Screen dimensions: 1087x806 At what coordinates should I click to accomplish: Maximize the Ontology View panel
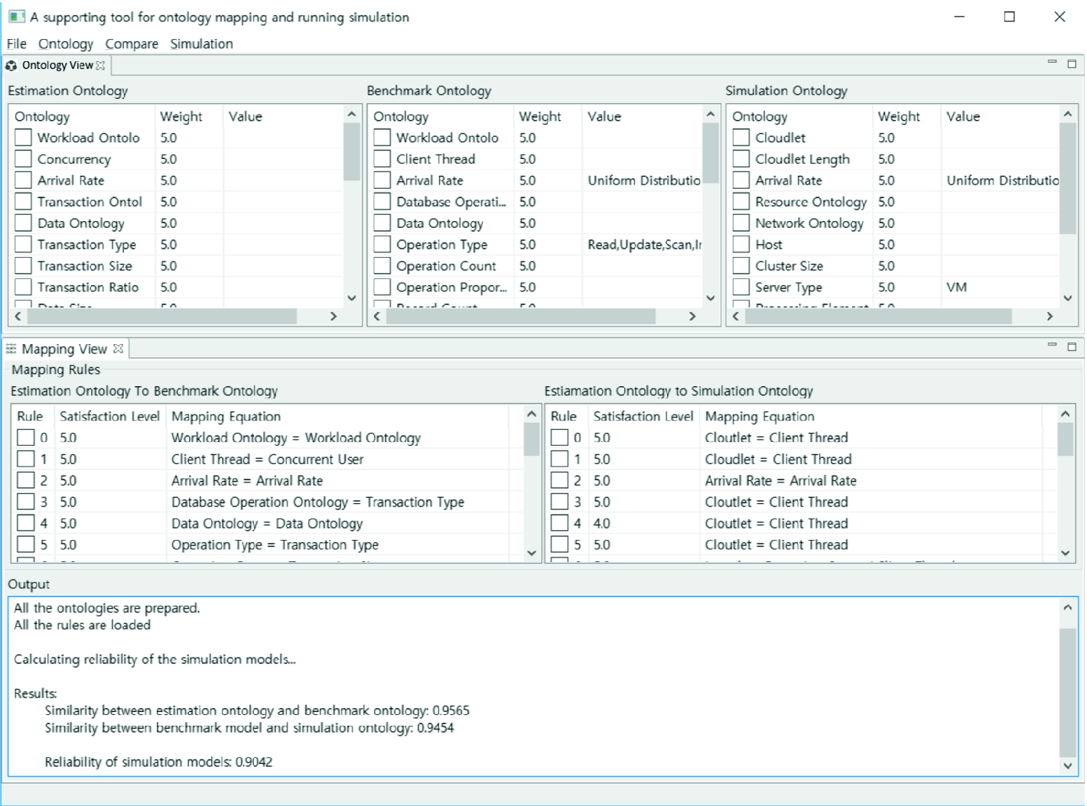[x=1072, y=64]
